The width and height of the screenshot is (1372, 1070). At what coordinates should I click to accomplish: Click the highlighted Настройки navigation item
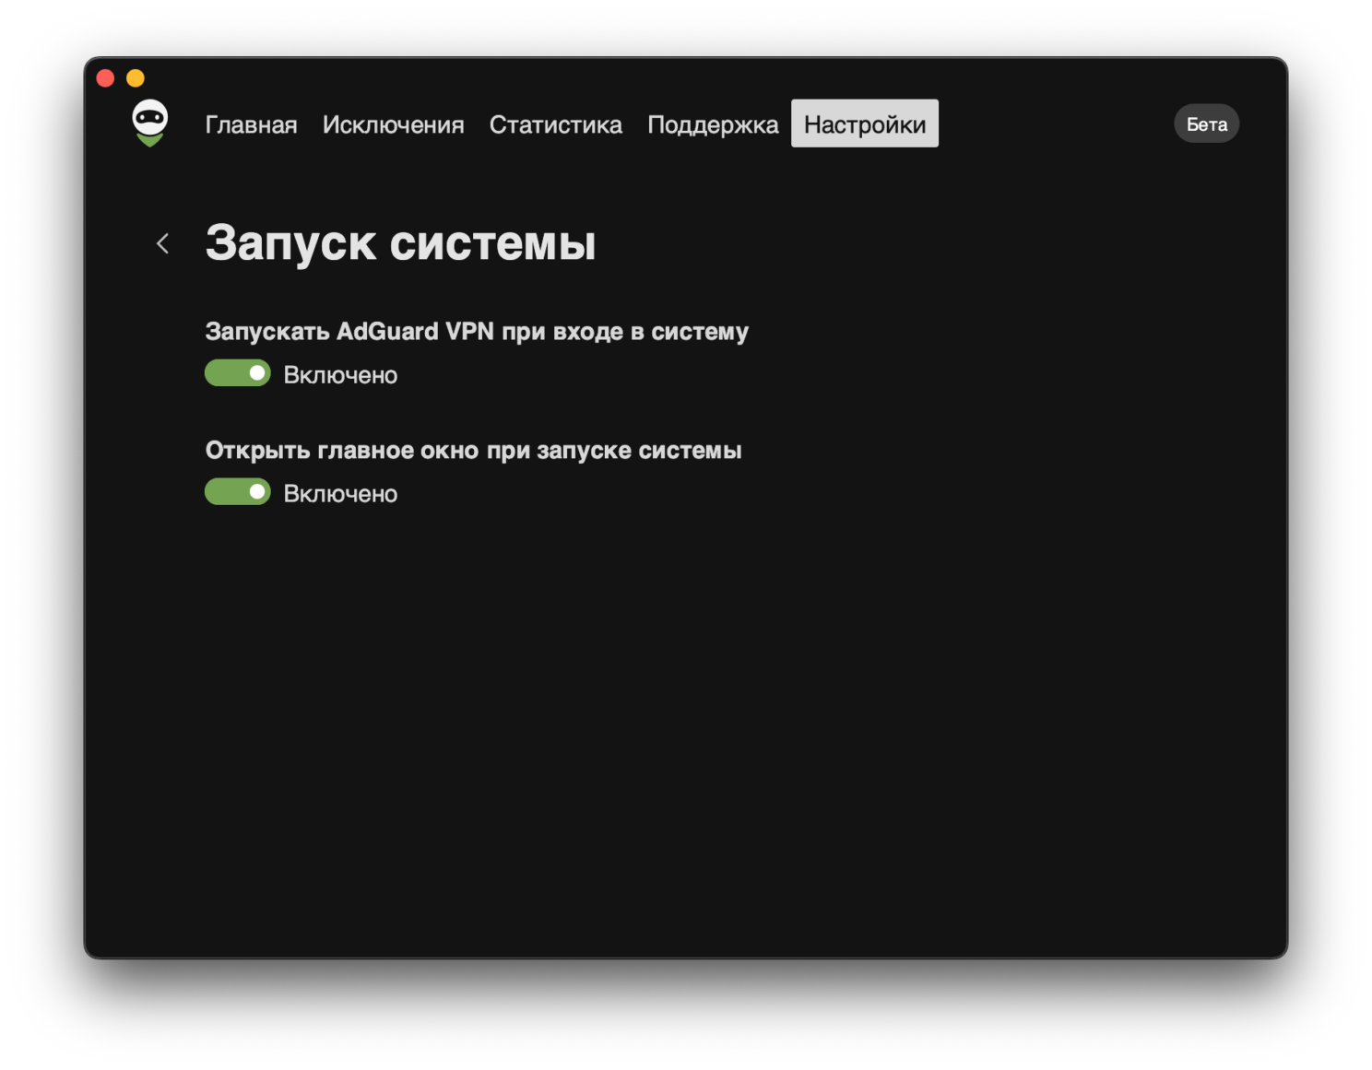point(863,123)
